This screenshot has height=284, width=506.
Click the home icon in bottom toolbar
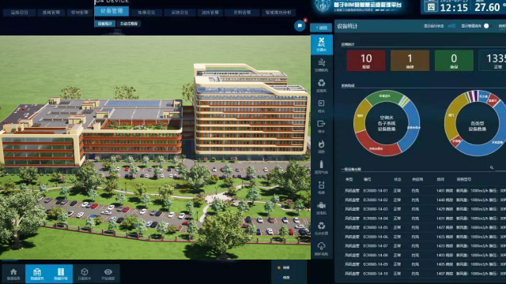(13, 274)
